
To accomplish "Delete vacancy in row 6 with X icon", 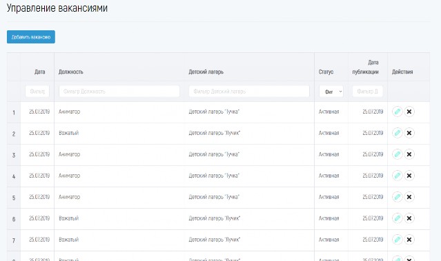I will (409, 218).
